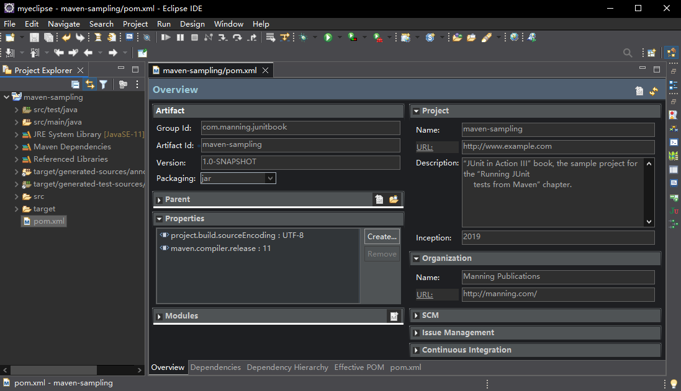Close the maven-sampling/pom.xml editor tab
Image resolution: width=681 pixels, height=391 pixels.
click(265, 70)
